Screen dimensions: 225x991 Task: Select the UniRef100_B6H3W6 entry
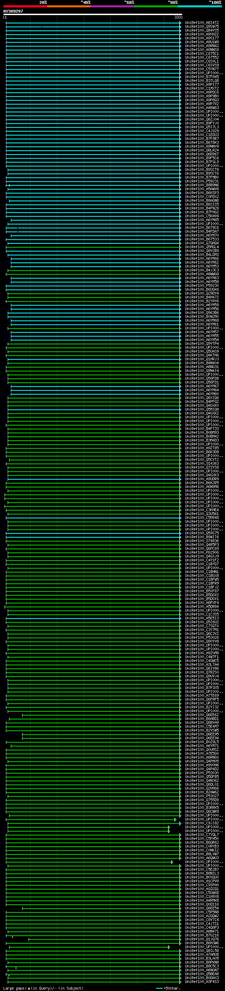202,943
